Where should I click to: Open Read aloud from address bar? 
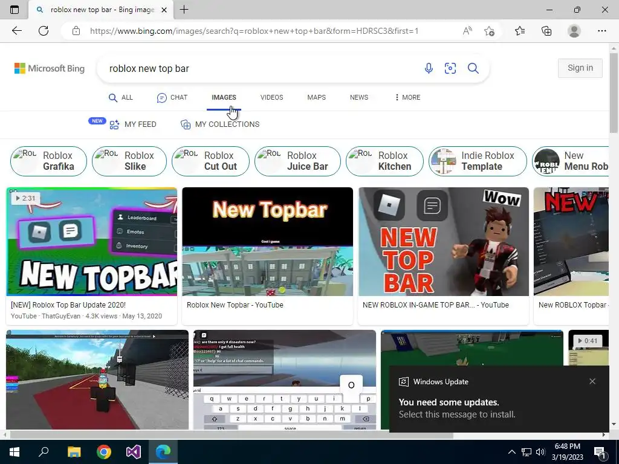[x=467, y=31]
